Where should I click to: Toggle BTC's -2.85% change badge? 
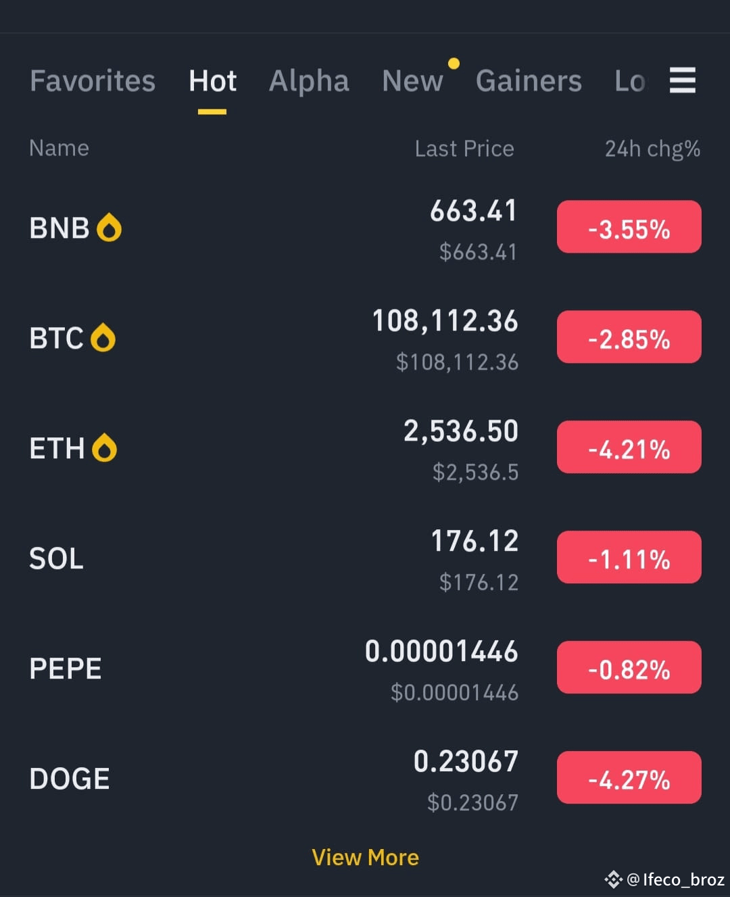click(629, 337)
